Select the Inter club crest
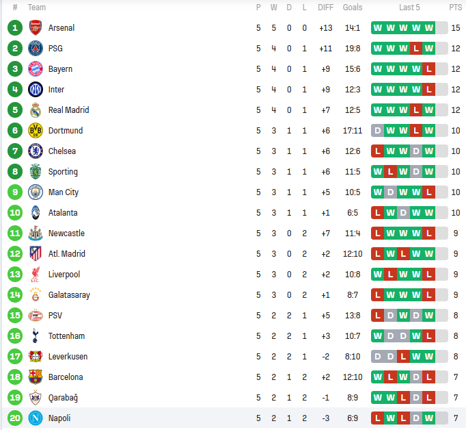This screenshot has height=430, width=466. (36, 90)
